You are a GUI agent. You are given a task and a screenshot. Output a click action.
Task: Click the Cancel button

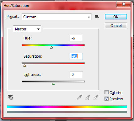pos(116,25)
